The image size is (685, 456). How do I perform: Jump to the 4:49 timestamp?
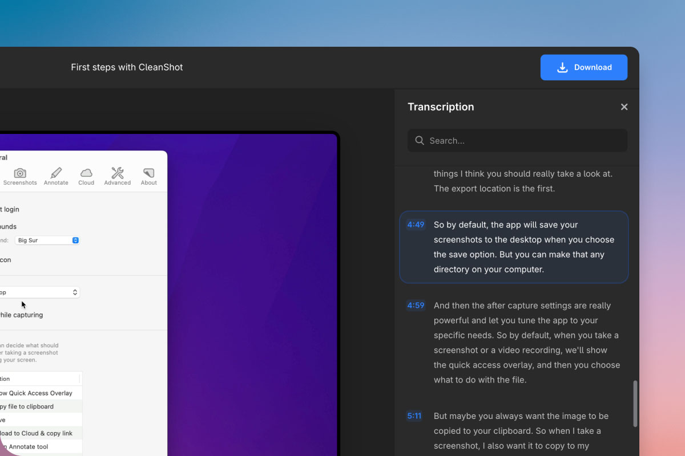[x=416, y=225]
